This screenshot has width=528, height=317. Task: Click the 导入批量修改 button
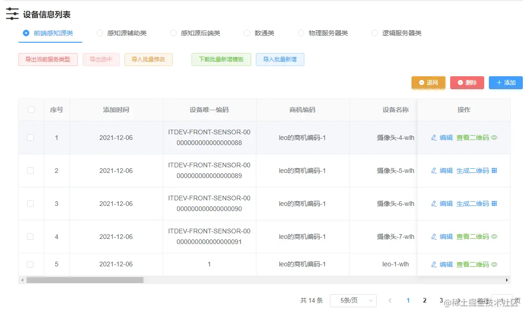coord(149,59)
